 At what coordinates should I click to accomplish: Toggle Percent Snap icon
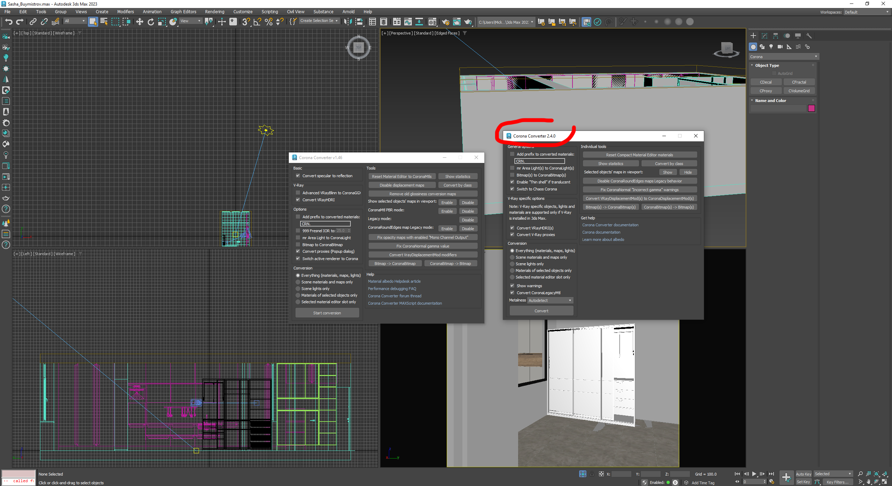pyautogui.click(x=268, y=22)
